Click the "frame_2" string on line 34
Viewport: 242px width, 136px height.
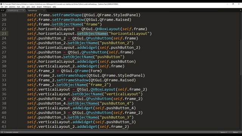[98, 85]
